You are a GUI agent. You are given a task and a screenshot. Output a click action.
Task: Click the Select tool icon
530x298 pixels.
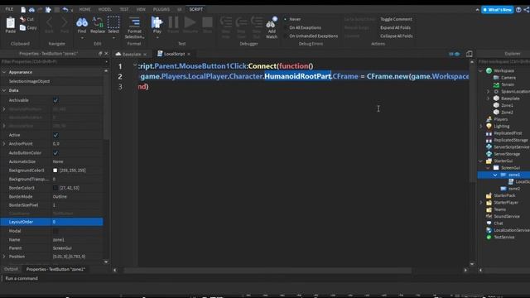[x=113, y=22]
